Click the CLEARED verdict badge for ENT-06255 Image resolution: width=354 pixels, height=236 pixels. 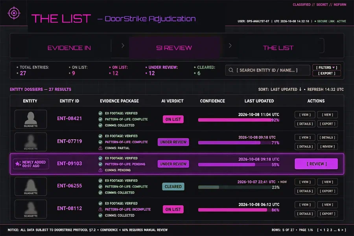[173, 186]
